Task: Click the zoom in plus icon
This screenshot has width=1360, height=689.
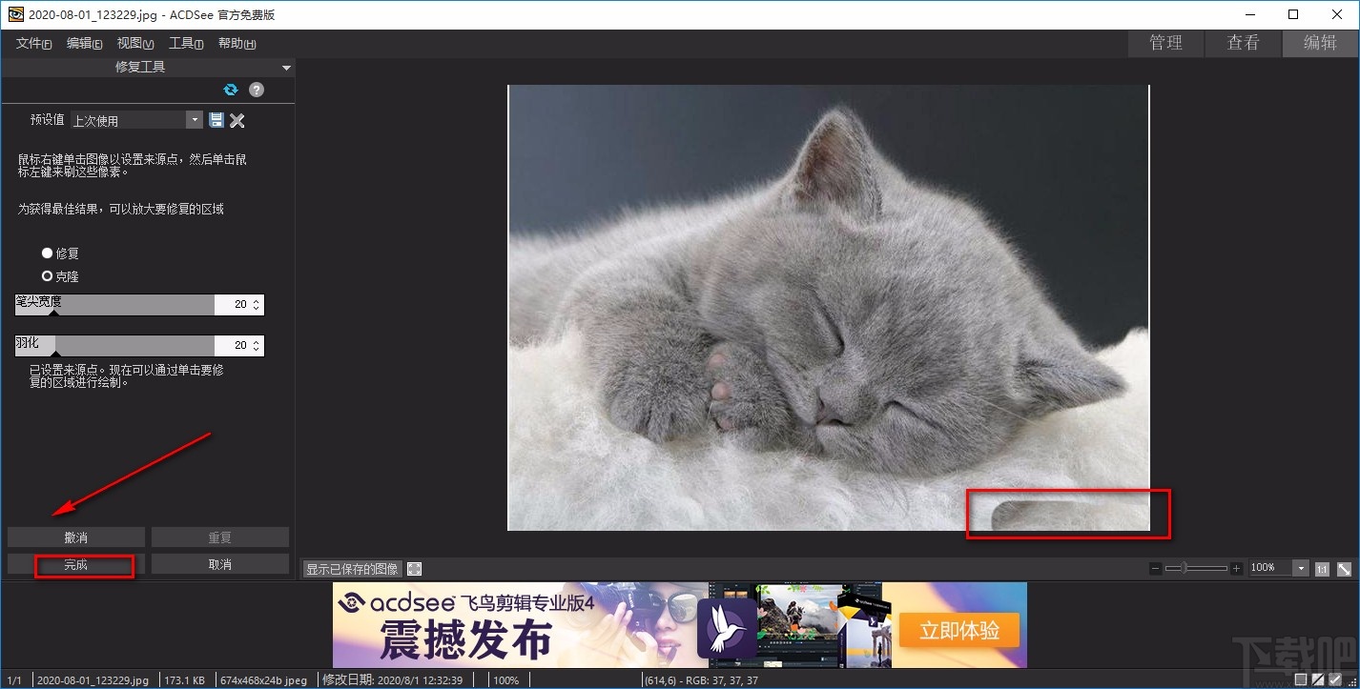Action: pos(1236,568)
